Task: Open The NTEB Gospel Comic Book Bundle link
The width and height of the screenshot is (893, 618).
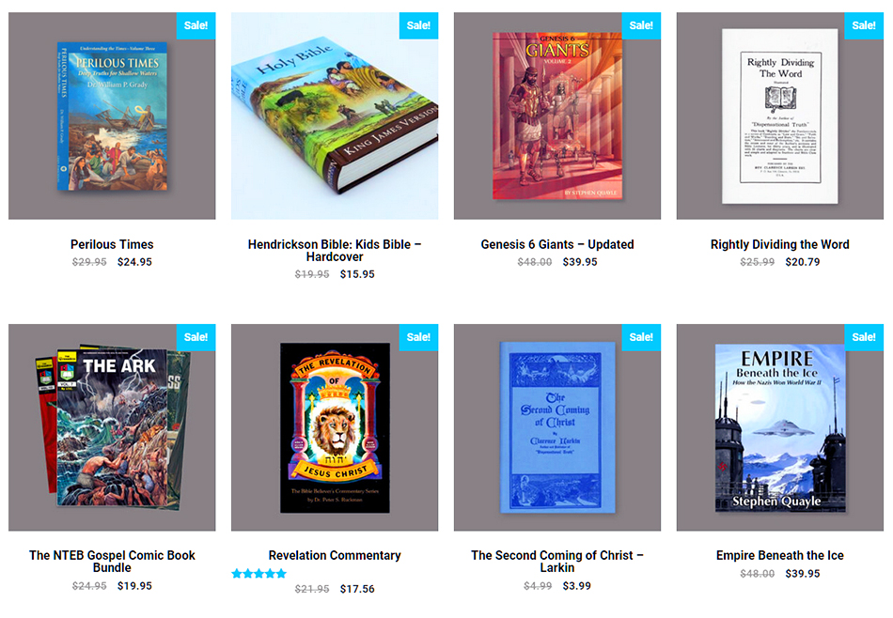Action: coord(112,561)
